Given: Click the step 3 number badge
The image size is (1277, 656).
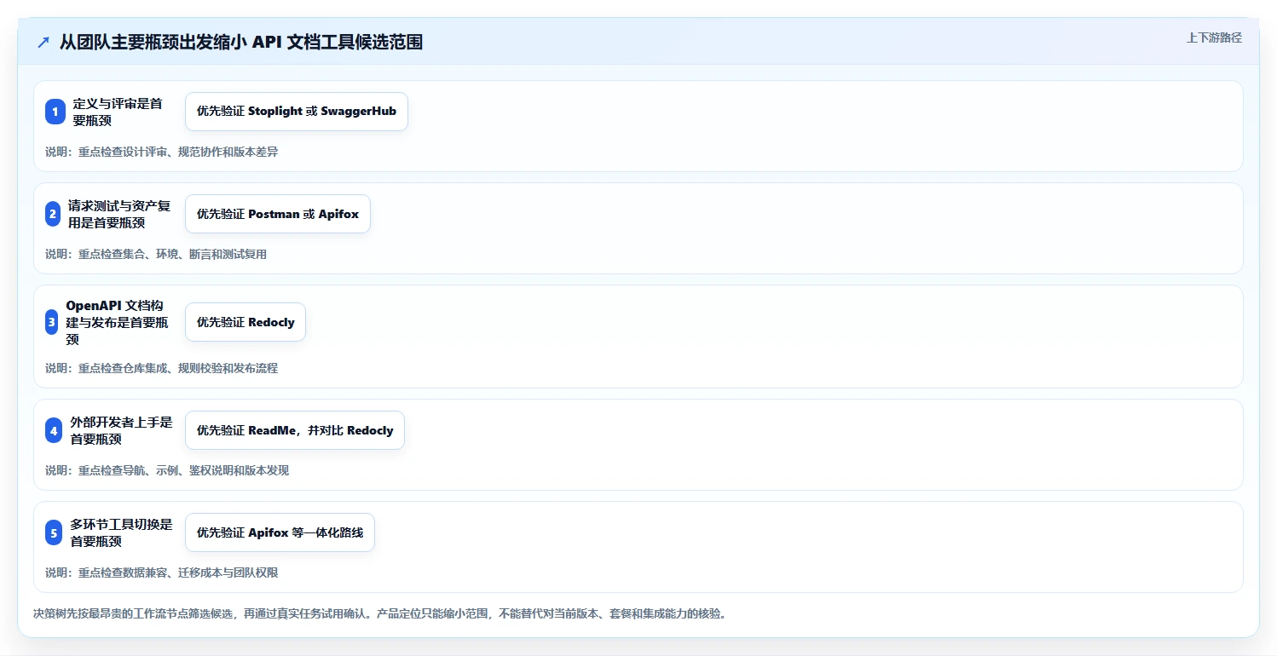Looking at the screenshot, I should [x=51, y=322].
